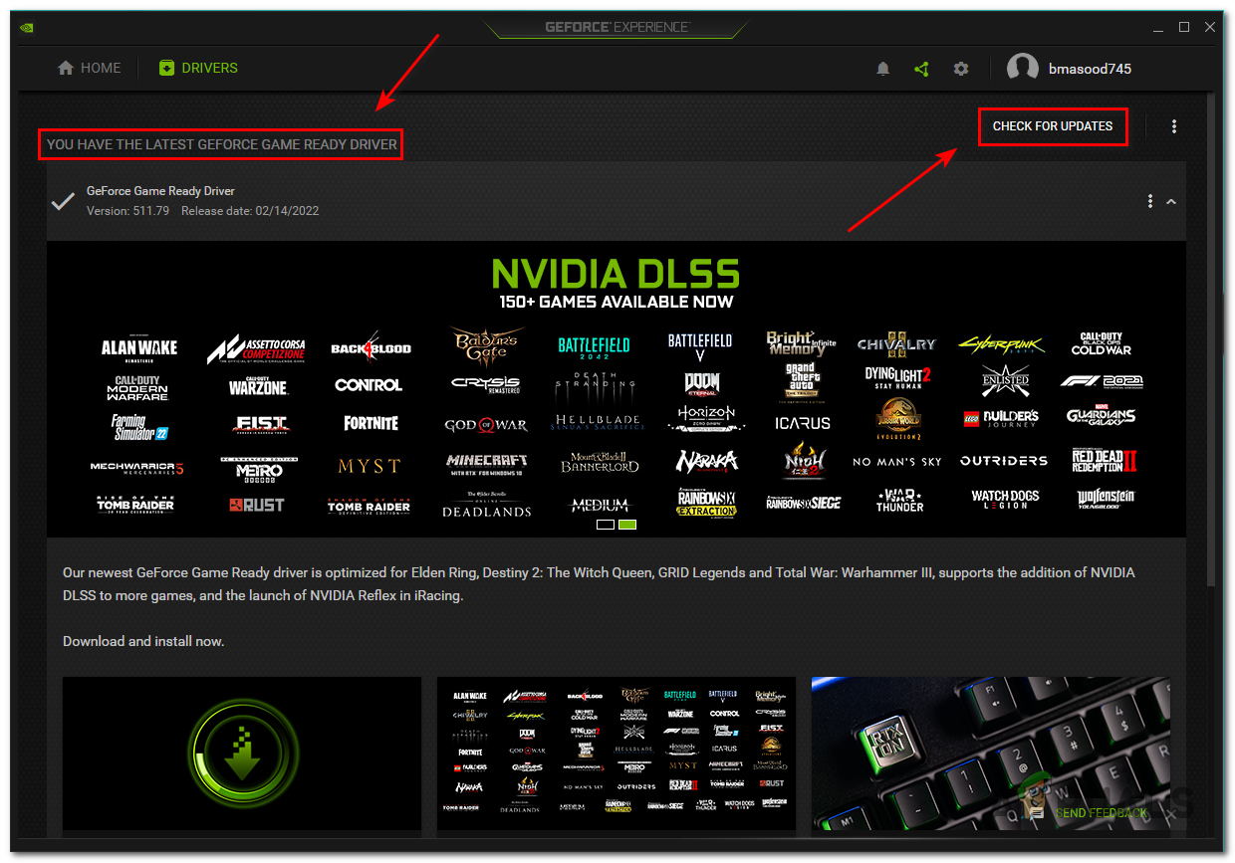This screenshot has height=863, width=1235.
Task: Open the notifications bell
Action: [x=882, y=69]
